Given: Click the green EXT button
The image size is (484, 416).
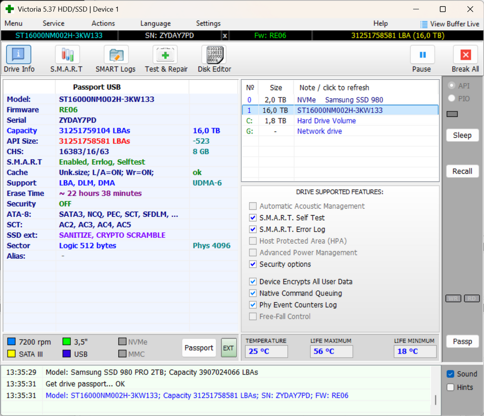Looking at the screenshot, I should click(229, 348).
